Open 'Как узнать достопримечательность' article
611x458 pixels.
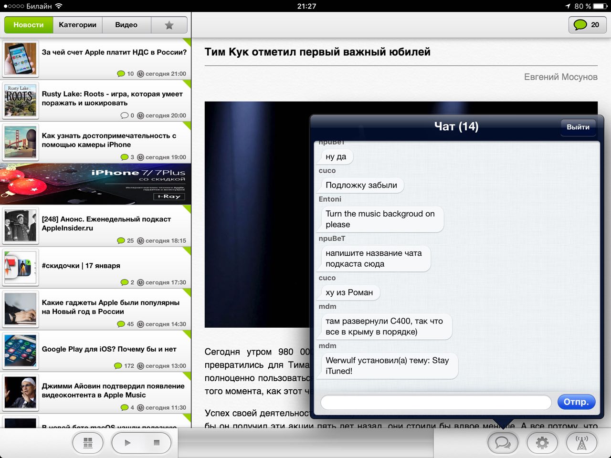point(95,143)
